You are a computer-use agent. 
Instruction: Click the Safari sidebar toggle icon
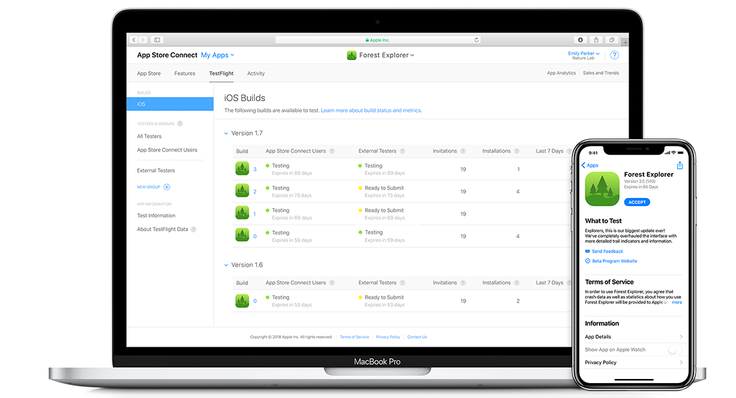click(x=157, y=40)
